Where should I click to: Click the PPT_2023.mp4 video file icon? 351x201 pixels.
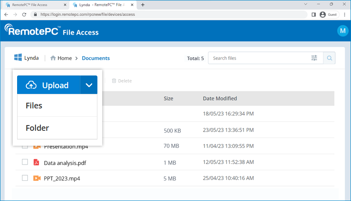coord(36,178)
